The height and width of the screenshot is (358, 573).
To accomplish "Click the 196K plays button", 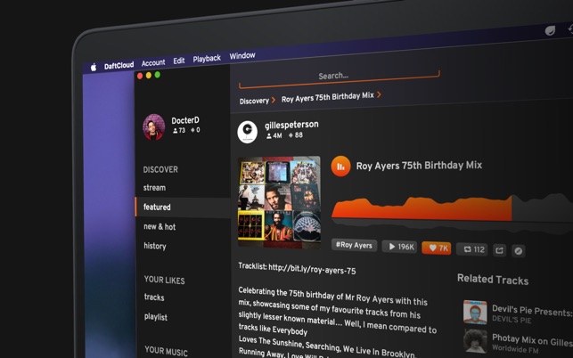I will click(x=399, y=247).
